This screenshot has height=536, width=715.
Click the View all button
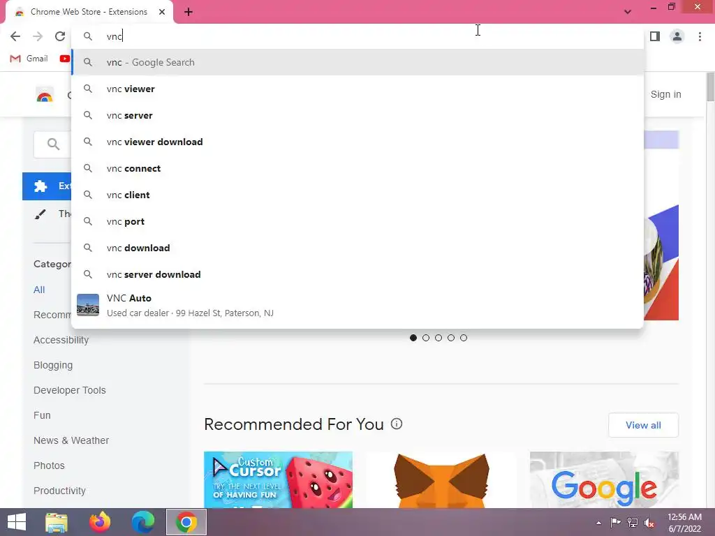[643, 425]
